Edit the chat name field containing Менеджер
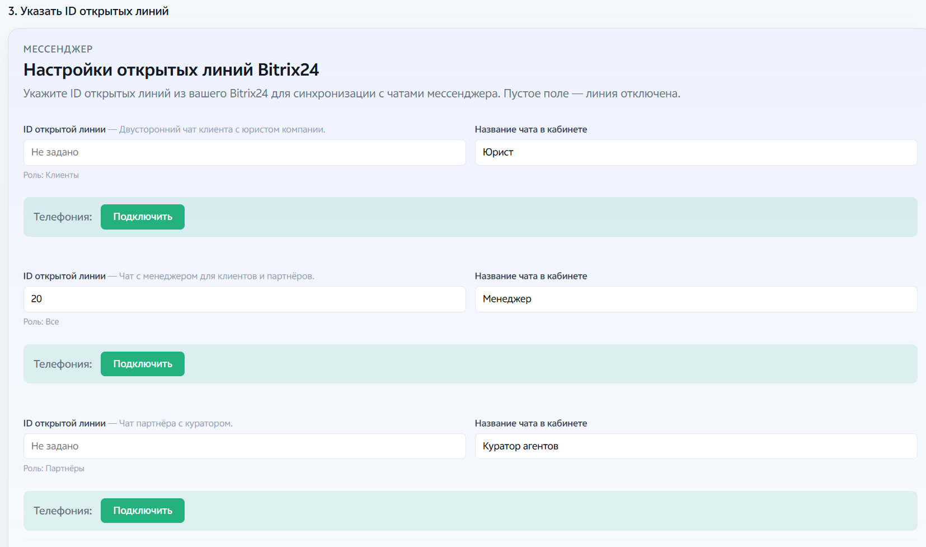Screen dimensions: 926x547 coord(696,299)
